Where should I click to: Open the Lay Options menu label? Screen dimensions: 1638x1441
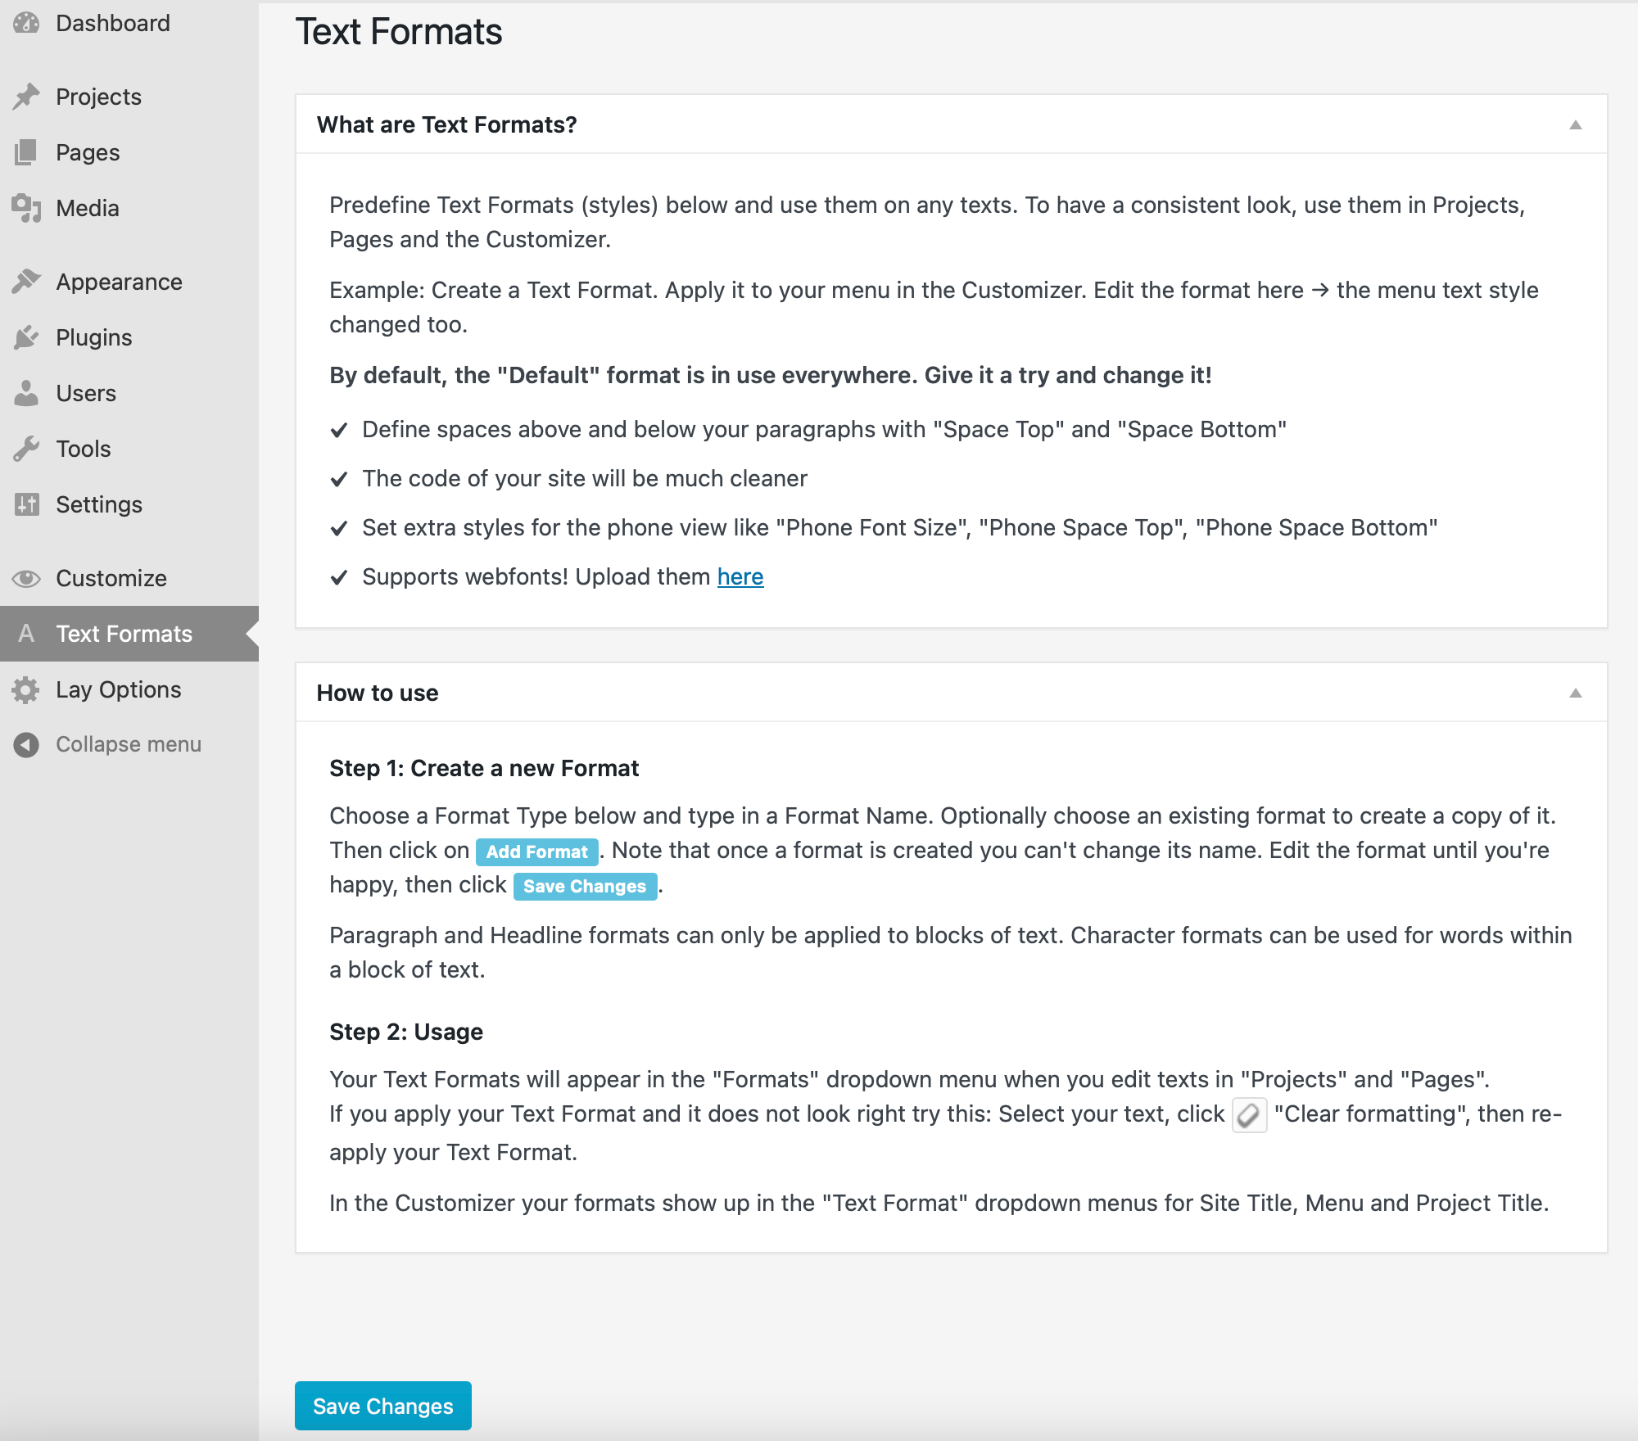coord(118,689)
